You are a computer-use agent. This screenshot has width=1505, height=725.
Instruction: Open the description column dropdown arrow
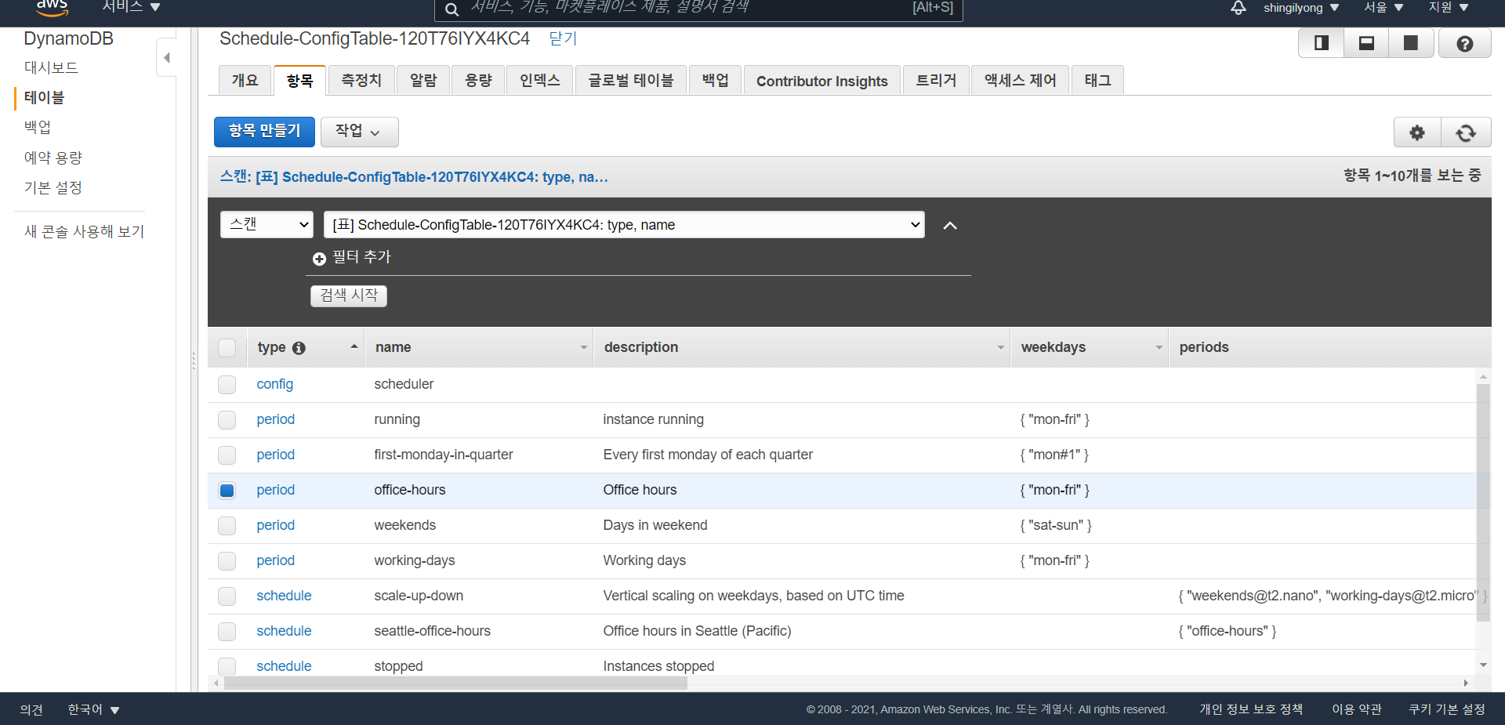[x=1001, y=347]
